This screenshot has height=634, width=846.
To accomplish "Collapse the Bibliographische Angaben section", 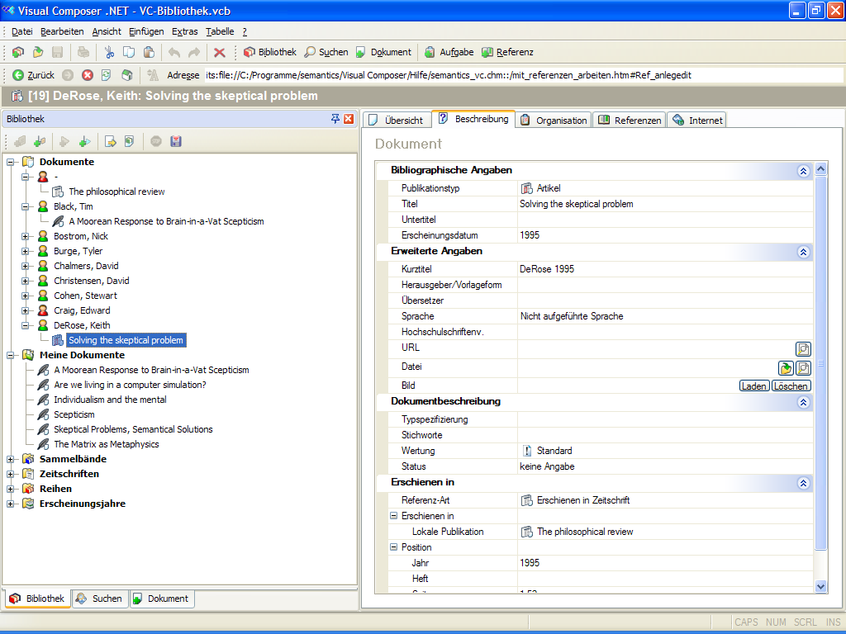I will (802, 170).
